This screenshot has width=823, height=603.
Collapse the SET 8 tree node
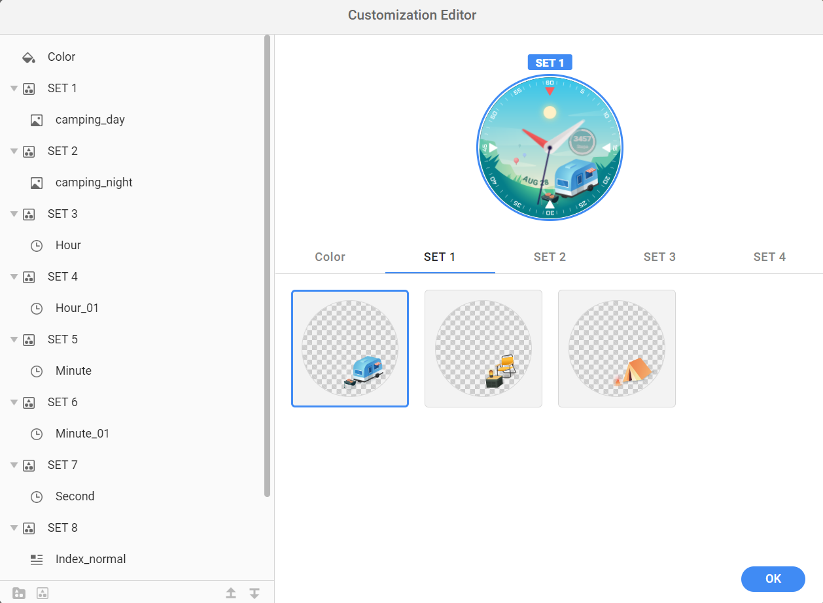tap(14, 528)
